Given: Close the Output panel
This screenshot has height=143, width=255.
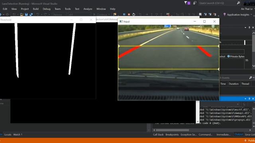Looking at the screenshot, I should (x=253, y=99).
